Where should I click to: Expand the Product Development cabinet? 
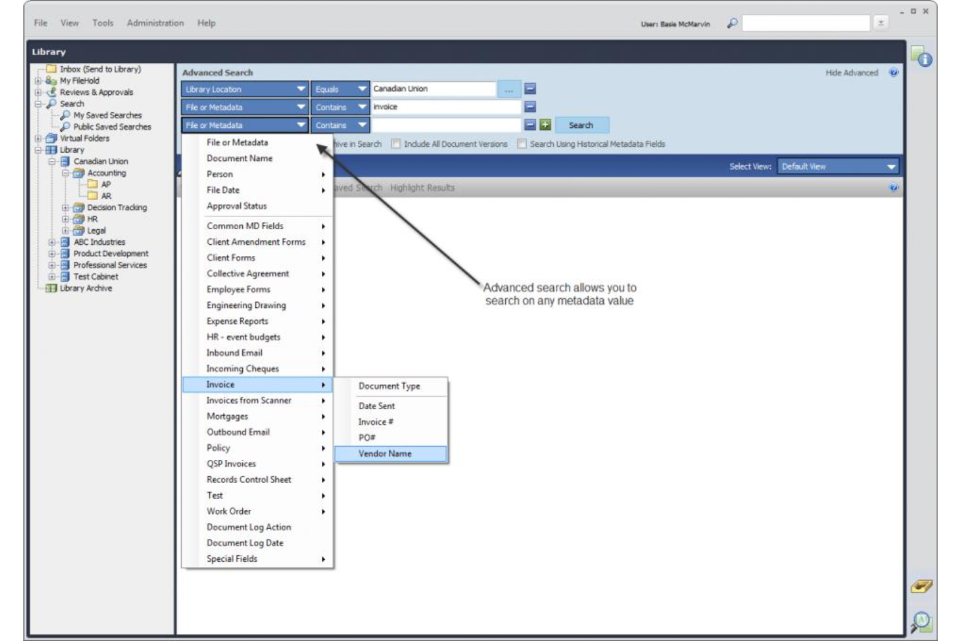click(51, 254)
